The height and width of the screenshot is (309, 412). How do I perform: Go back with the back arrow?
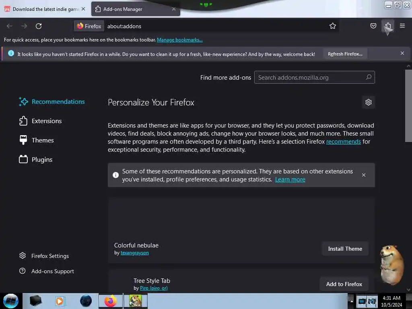pyautogui.click(x=10, y=26)
